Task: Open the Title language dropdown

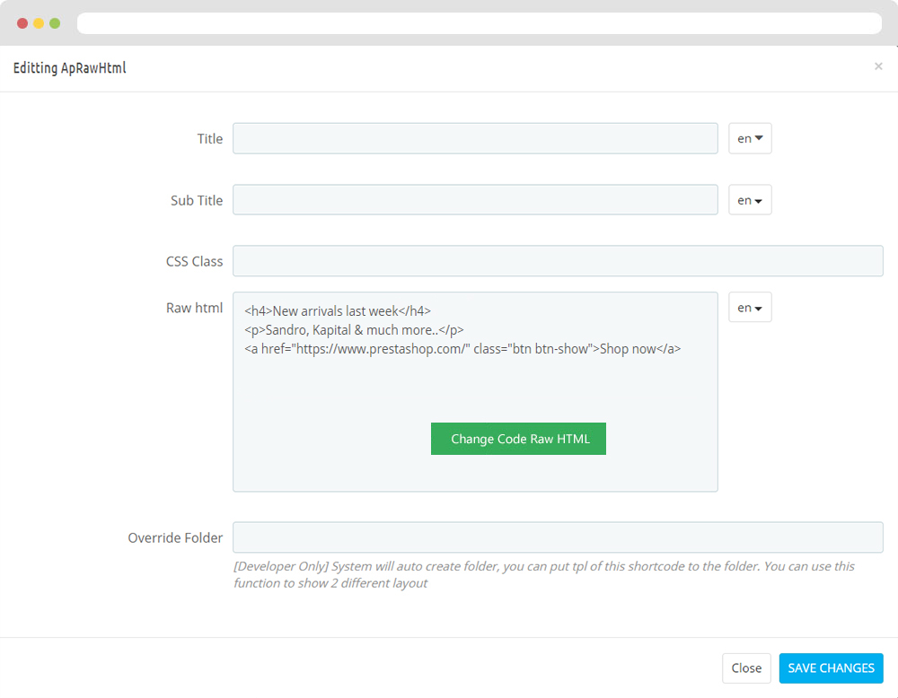Action: (x=750, y=138)
